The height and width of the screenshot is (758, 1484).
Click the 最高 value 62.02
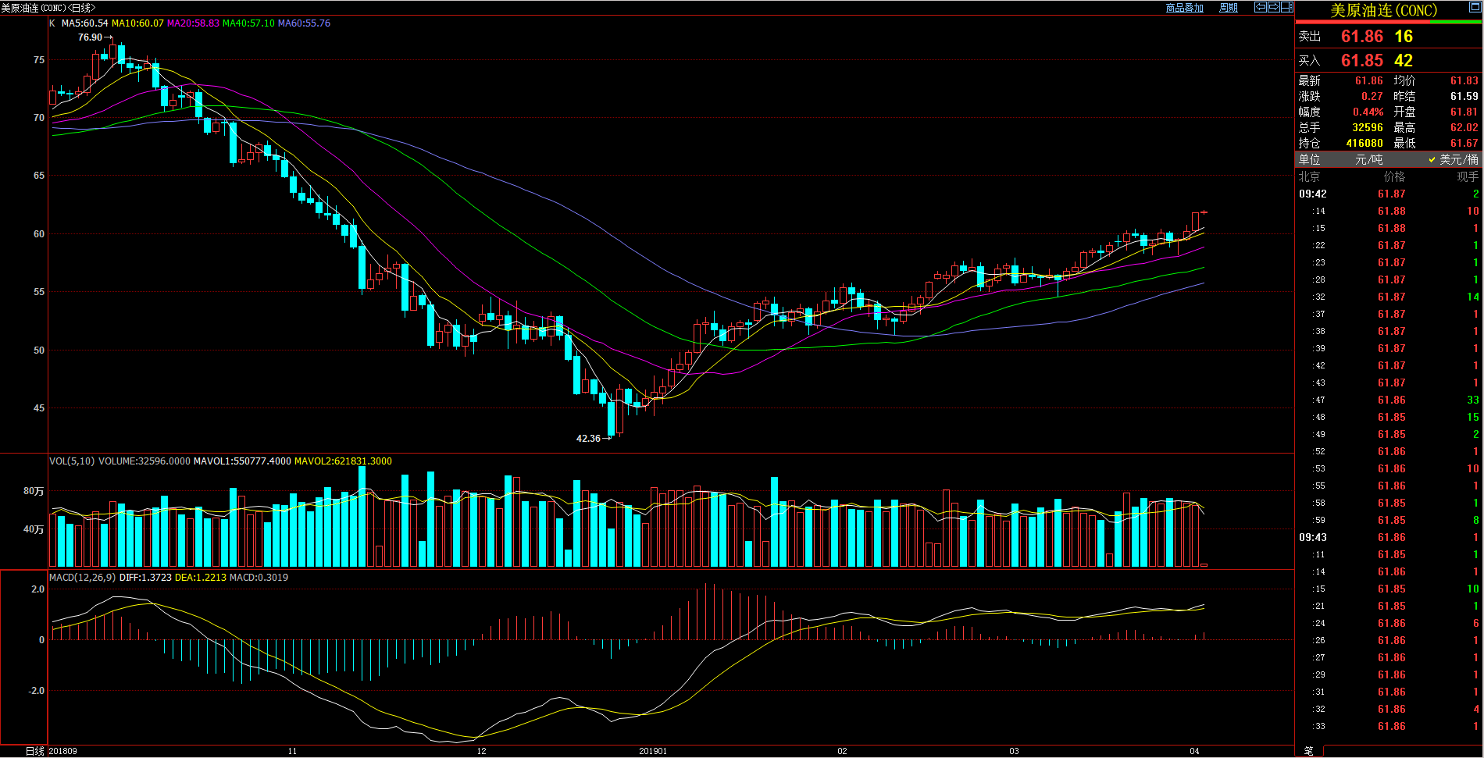tap(1464, 128)
